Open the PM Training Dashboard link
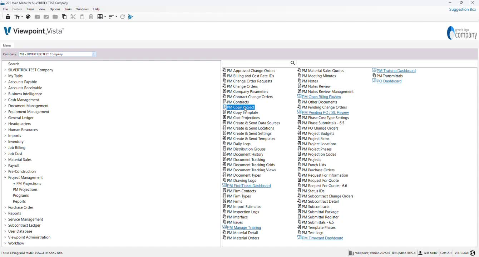 coord(396,71)
